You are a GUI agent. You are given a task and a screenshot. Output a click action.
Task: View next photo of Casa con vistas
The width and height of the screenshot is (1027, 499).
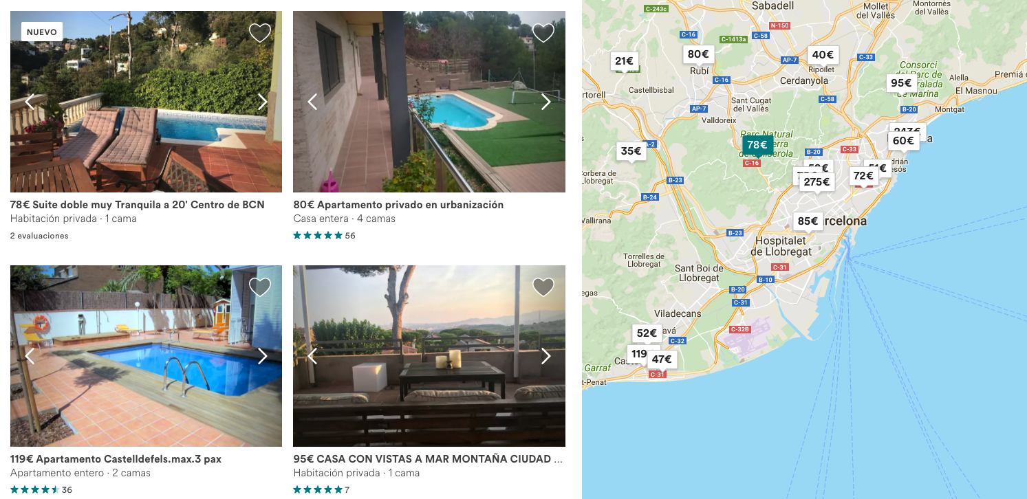tap(546, 356)
